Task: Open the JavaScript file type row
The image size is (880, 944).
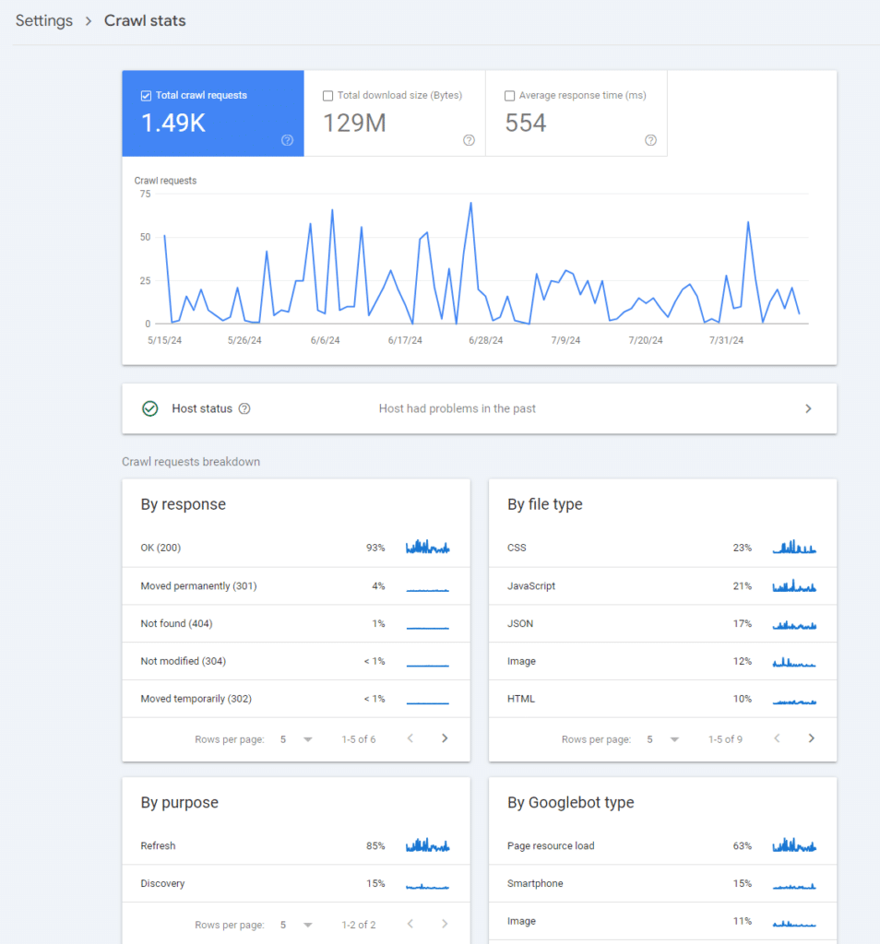Action: 662,585
